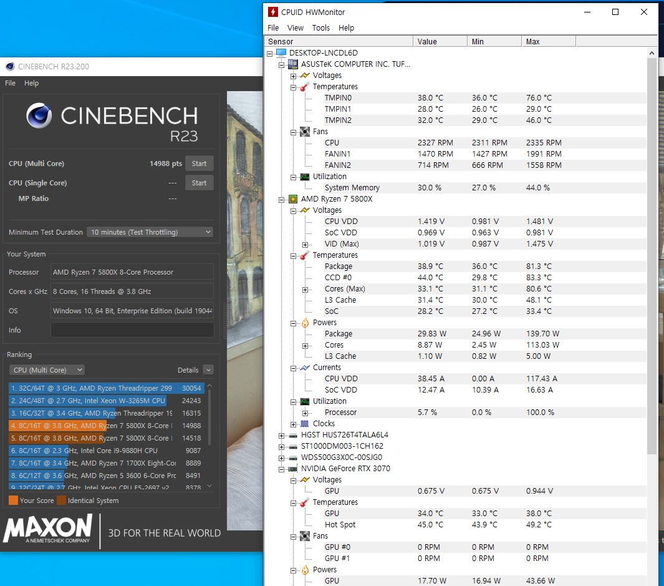
Task: Click the motherboard Utilization graph icon
Action: (305, 177)
